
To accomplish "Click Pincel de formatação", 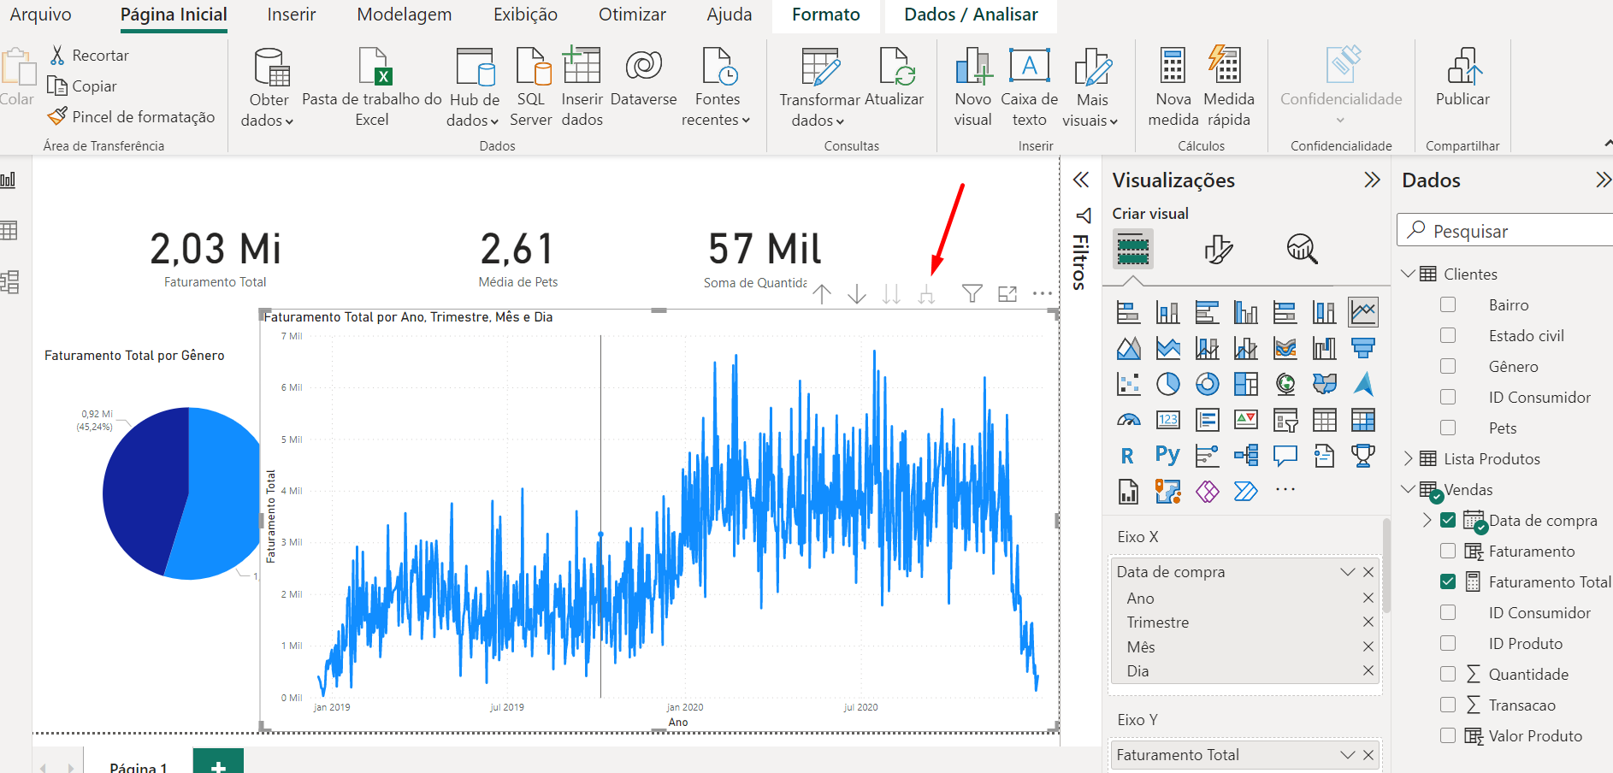I will click(x=131, y=116).
